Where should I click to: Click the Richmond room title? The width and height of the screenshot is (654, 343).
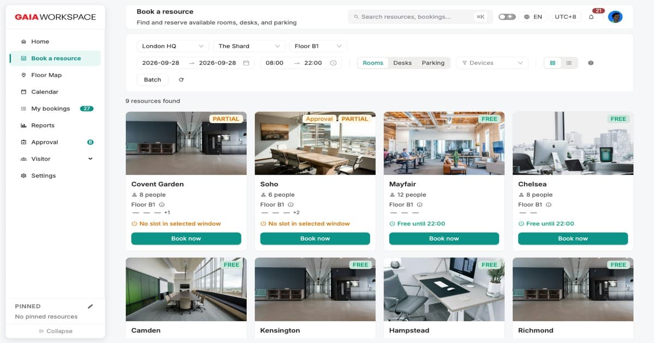tap(536, 330)
